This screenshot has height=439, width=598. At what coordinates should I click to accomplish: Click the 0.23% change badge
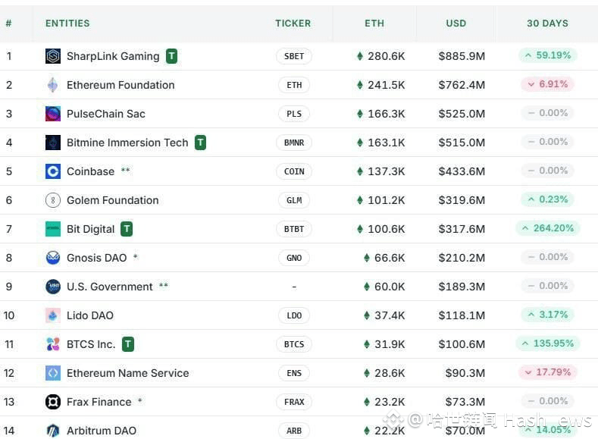(x=548, y=199)
